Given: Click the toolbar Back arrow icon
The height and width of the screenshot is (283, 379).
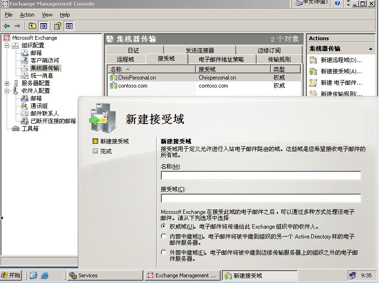Looking at the screenshot, I should pyautogui.click(x=7, y=26).
